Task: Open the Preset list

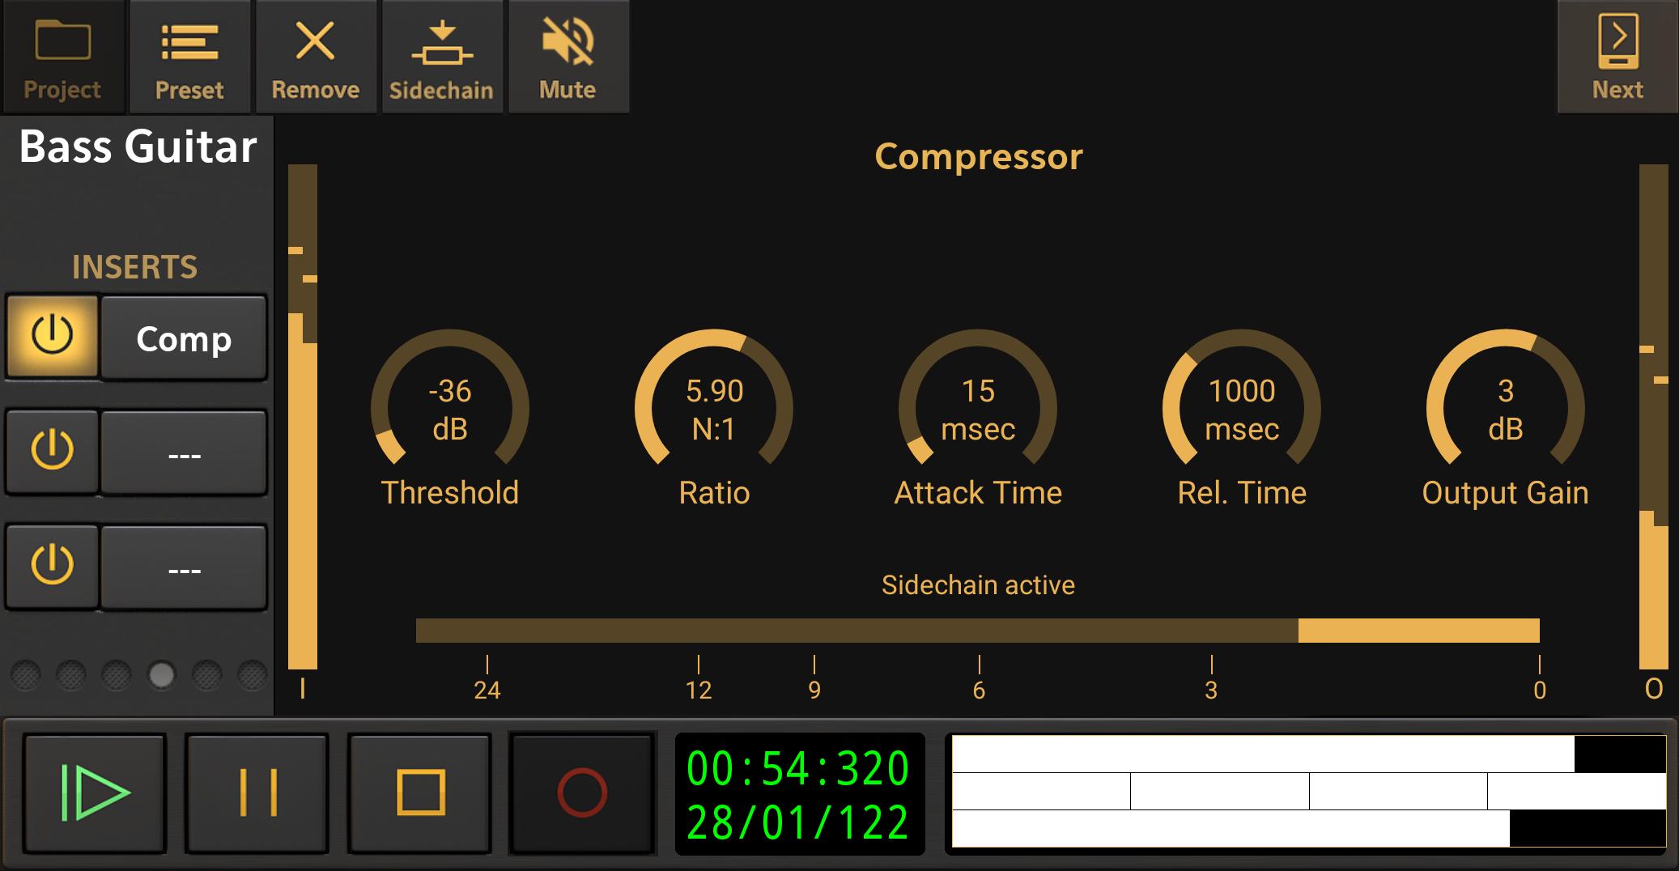Action: pos(189,57)
